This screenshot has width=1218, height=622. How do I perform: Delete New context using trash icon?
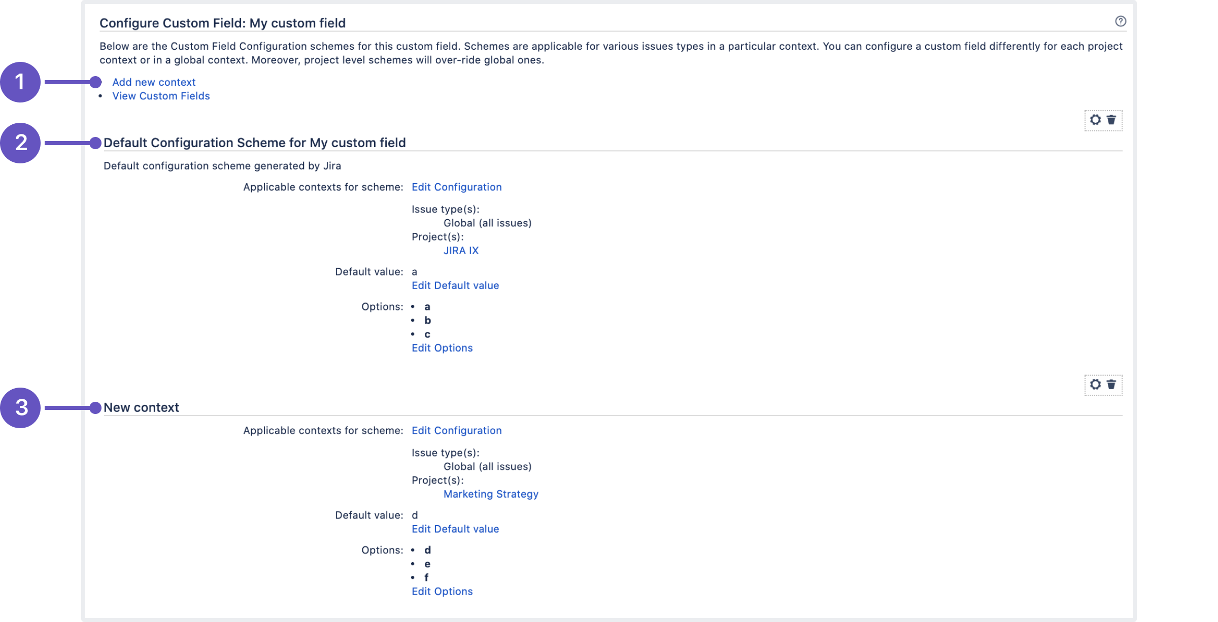coord(1111,385)
